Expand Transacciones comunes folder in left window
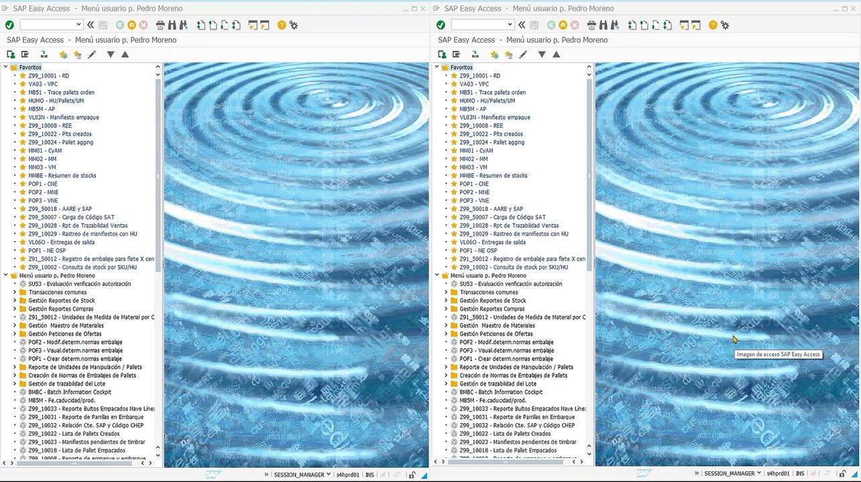Screen dimensions: 861x482 15,293
